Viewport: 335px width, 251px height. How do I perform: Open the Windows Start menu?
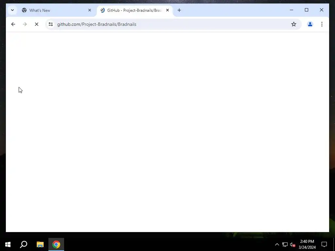click(x=8, y=244)
